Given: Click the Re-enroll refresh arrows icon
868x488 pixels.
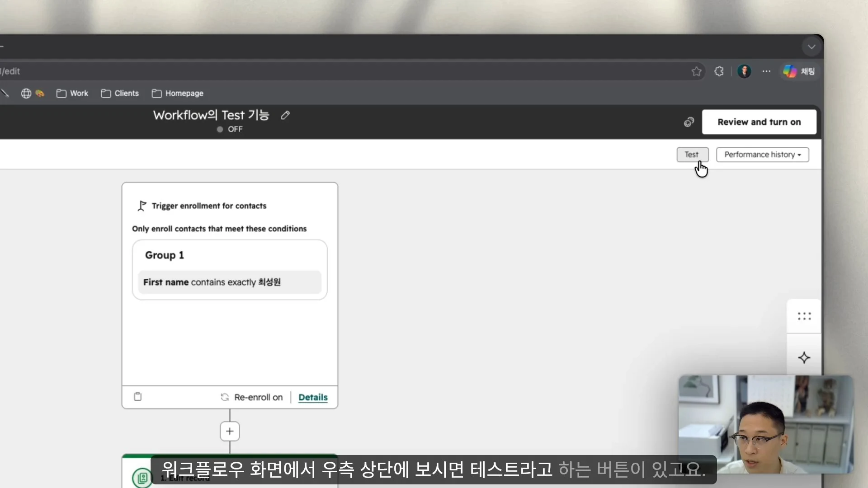Looking at the screenshot, I should [225, 397].
